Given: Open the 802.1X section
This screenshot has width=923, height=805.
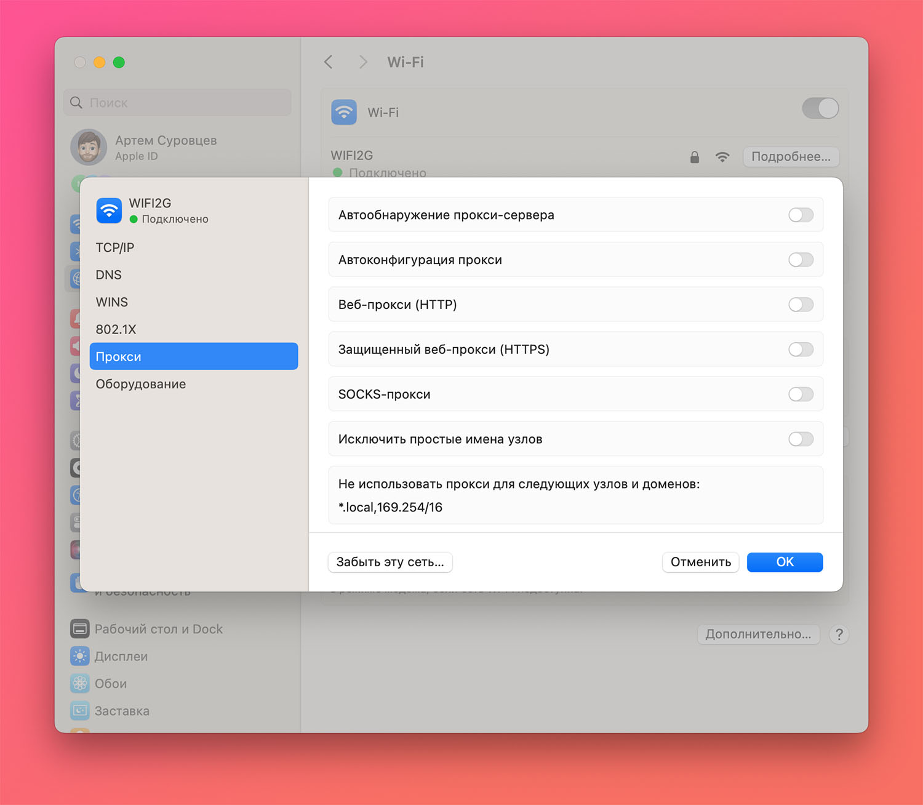Looking at the screenshot, I should pos(194,329).
